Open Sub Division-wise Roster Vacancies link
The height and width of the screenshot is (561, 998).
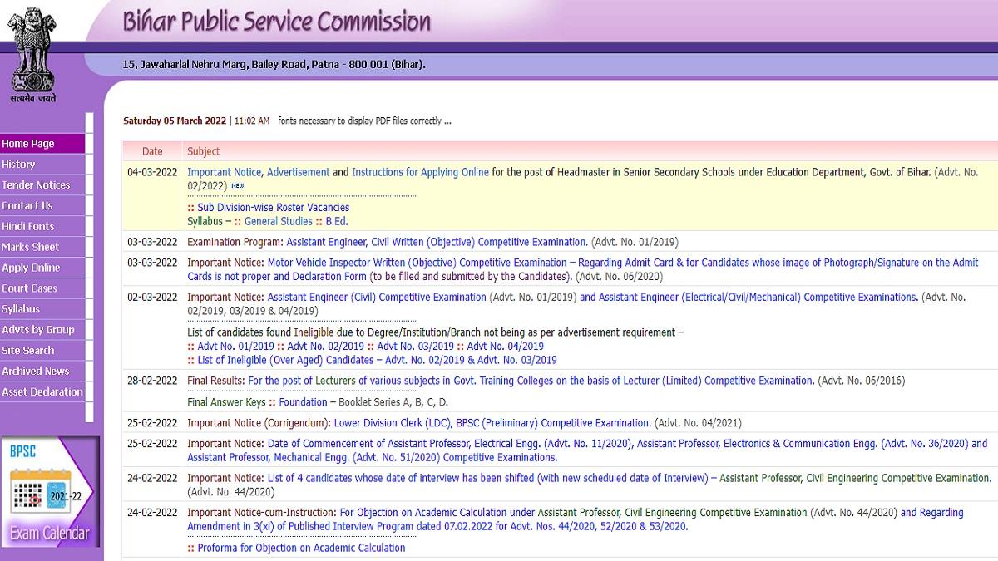(x=273, y=207)
